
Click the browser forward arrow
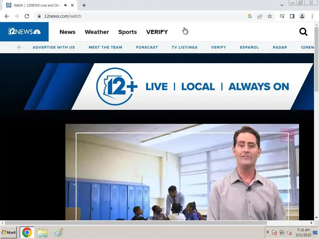click(x=17, y=16)
